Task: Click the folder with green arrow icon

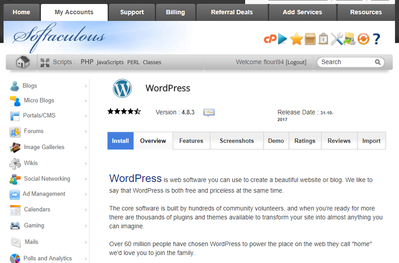Action: 349,39
